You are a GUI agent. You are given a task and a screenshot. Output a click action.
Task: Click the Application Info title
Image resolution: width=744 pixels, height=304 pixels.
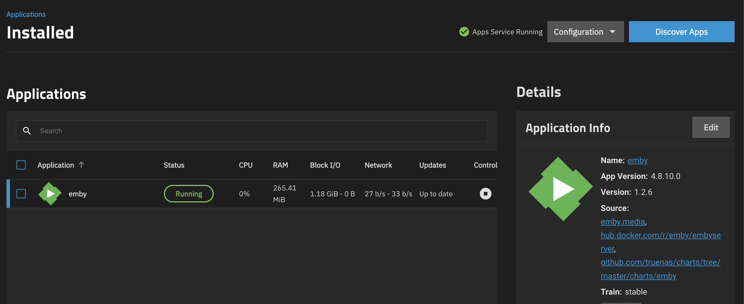click(x=568, y=128)
